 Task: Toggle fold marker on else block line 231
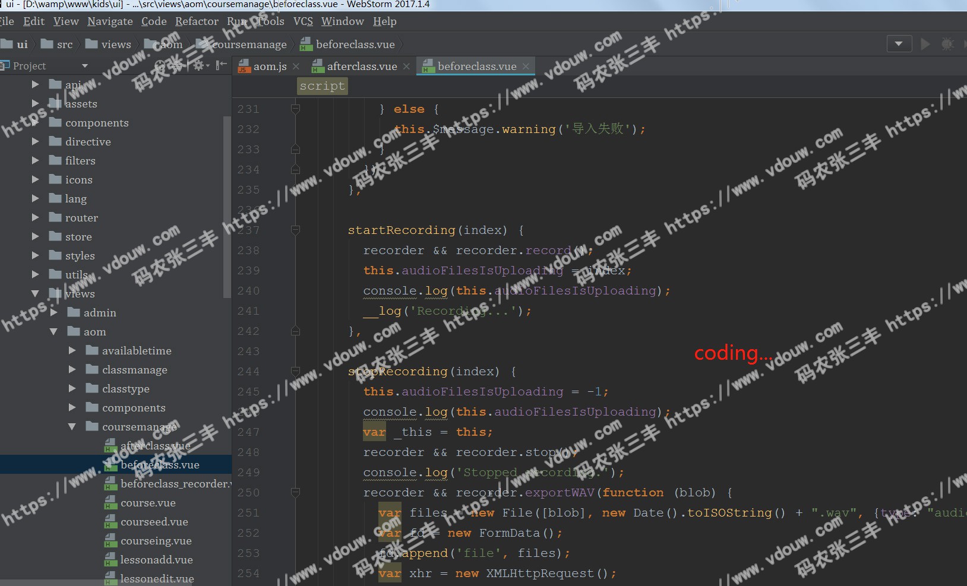[x=295, y=109]
